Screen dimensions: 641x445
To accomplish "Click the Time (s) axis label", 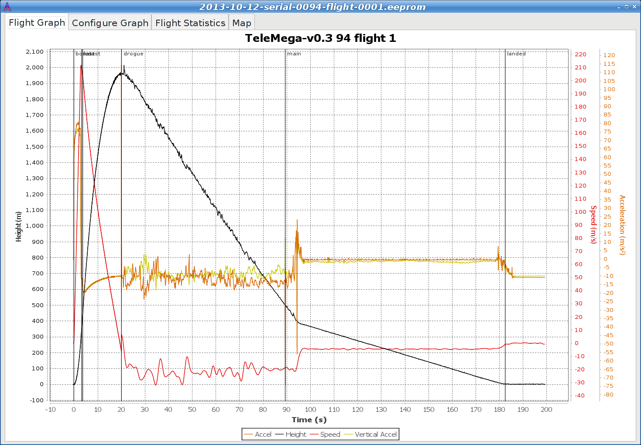I will (x=309, y=420).
